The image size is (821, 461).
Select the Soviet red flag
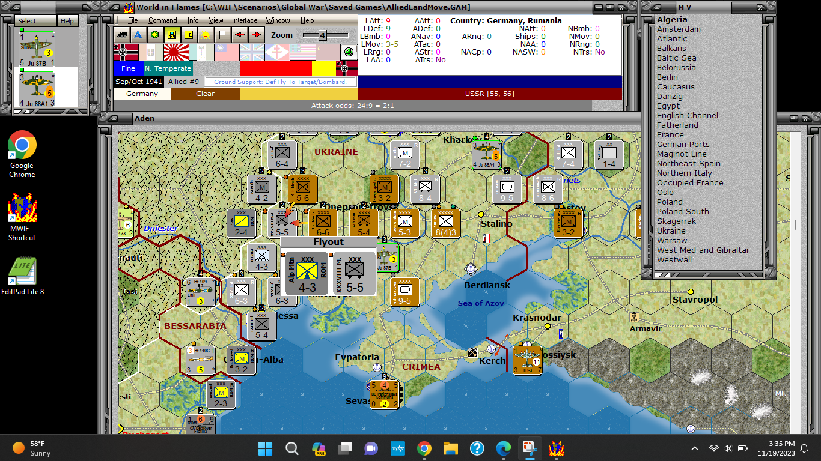(328, 52)
